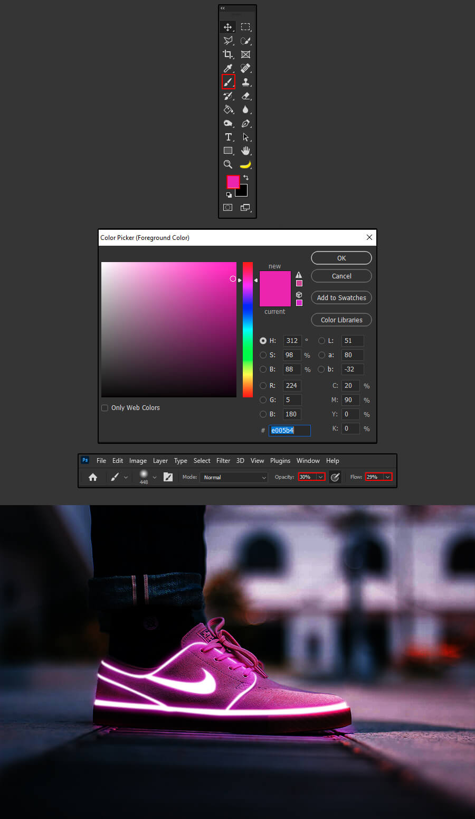Select the H hue radio button
The height and width of the screenshot is (819, 475).
[x=263, y=341]
